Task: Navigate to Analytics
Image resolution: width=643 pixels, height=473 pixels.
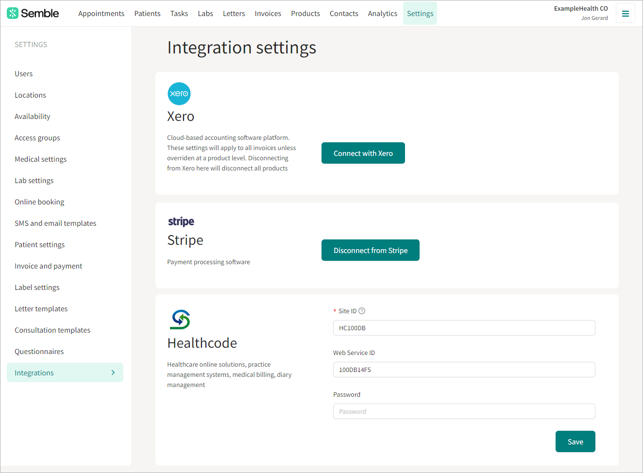Action: [x=382, y=13]
